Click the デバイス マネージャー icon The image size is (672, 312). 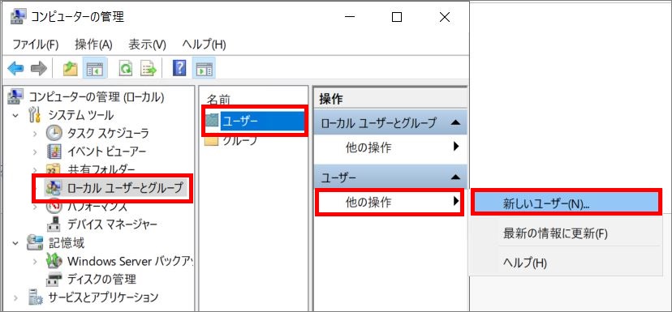(54, 224)
